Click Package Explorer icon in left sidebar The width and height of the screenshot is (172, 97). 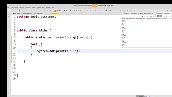[x=9, y=16]
